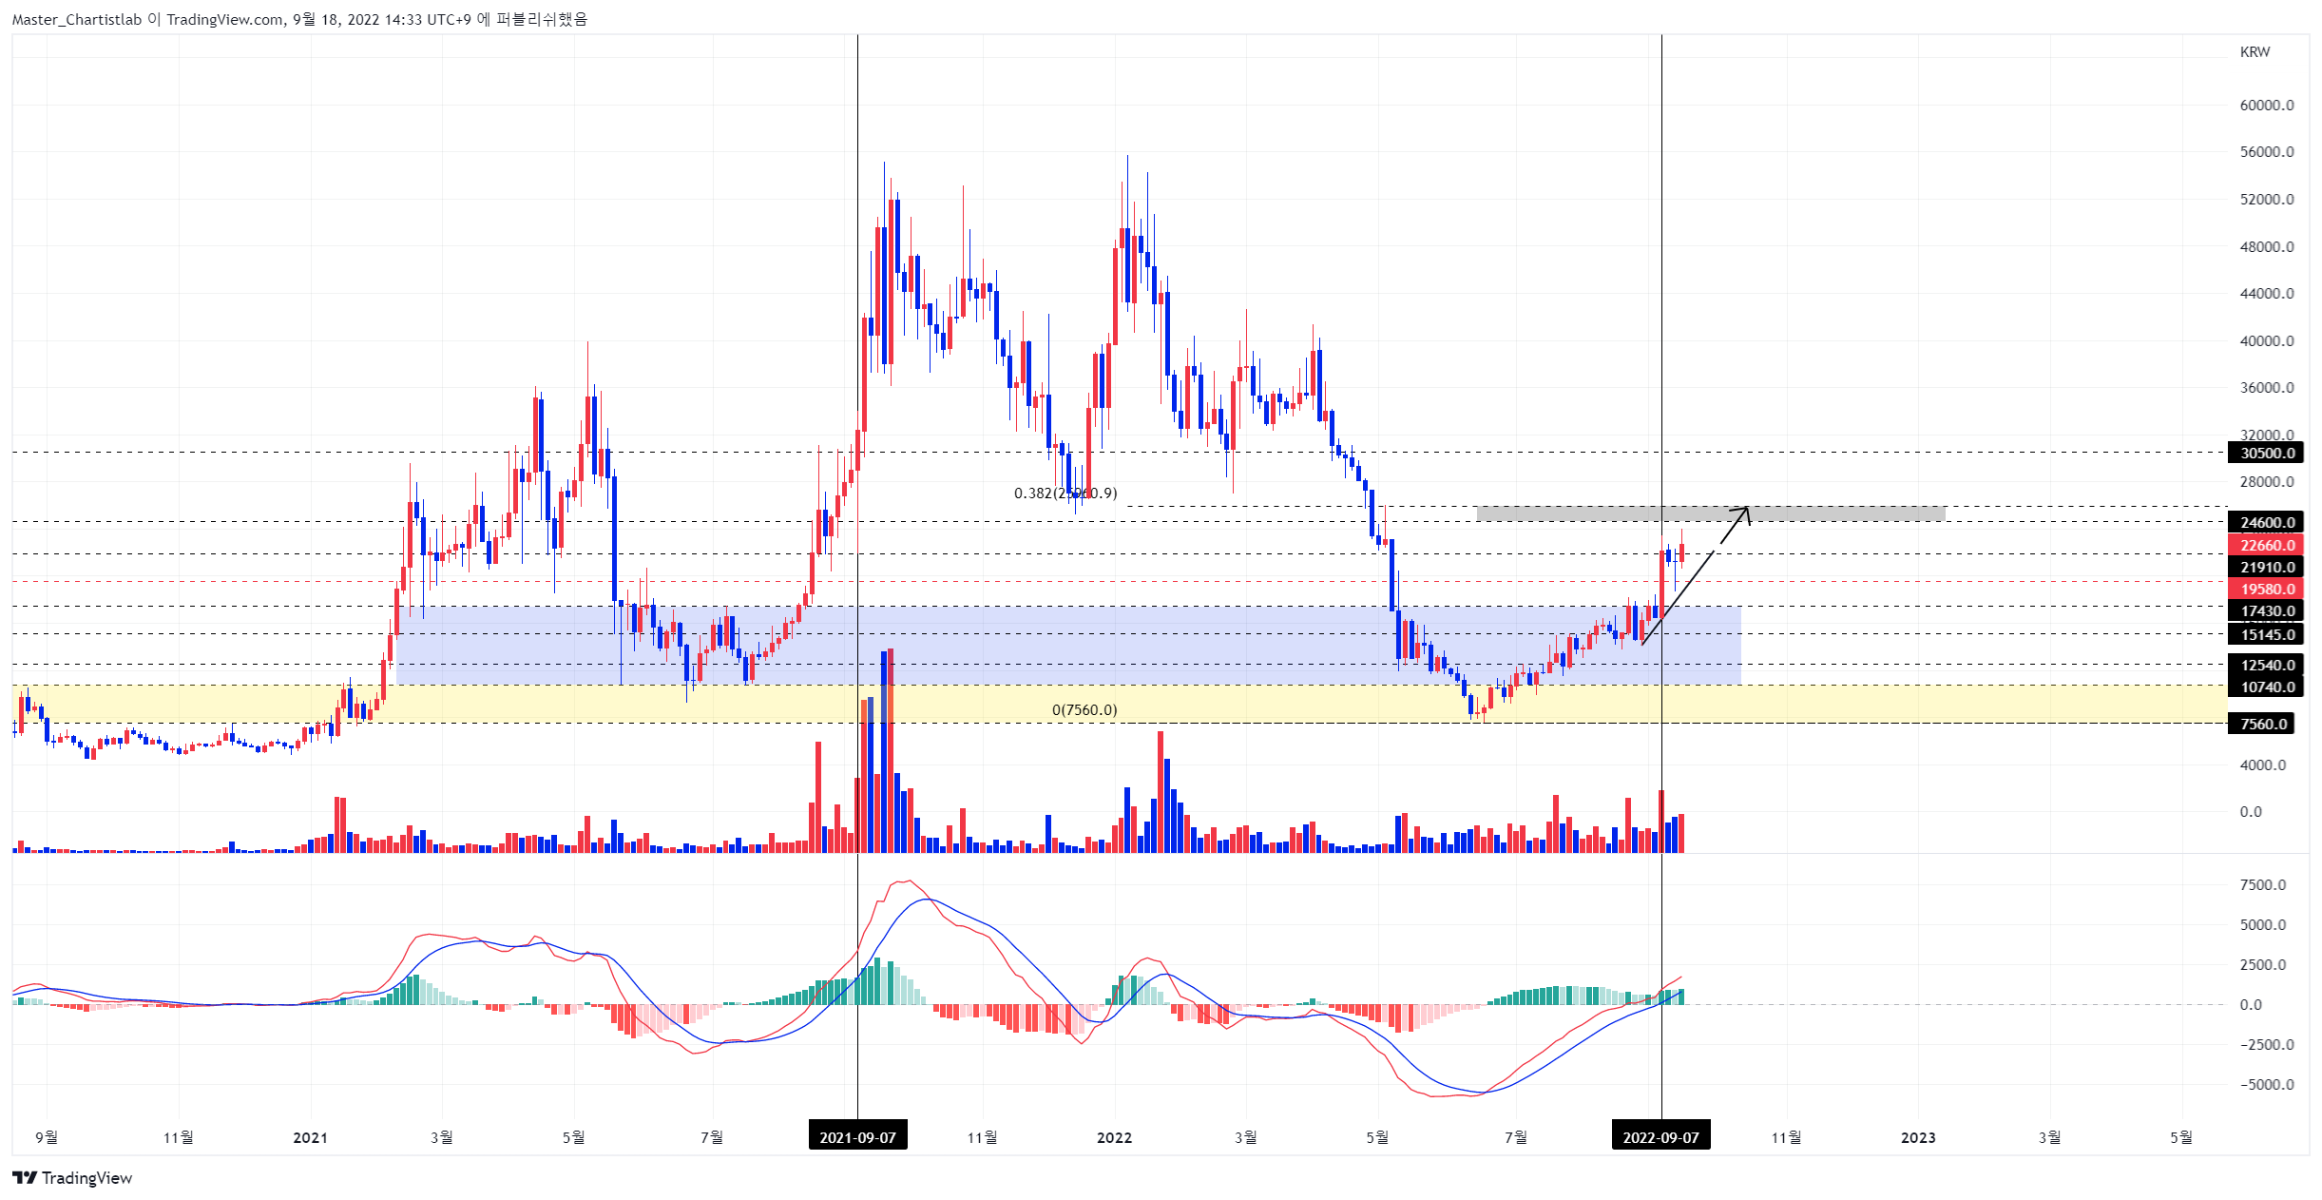The width and height of the screenshot is (2322, 1200).
Task: Click the 2023 year label on time axis
Action: (x=1917, y=1137)
